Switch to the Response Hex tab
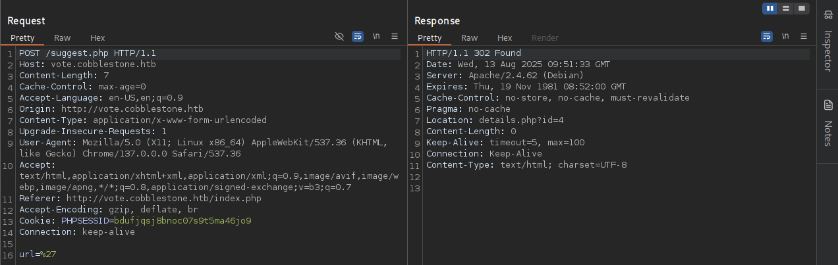The image size is (838, 265). point(505,38)
